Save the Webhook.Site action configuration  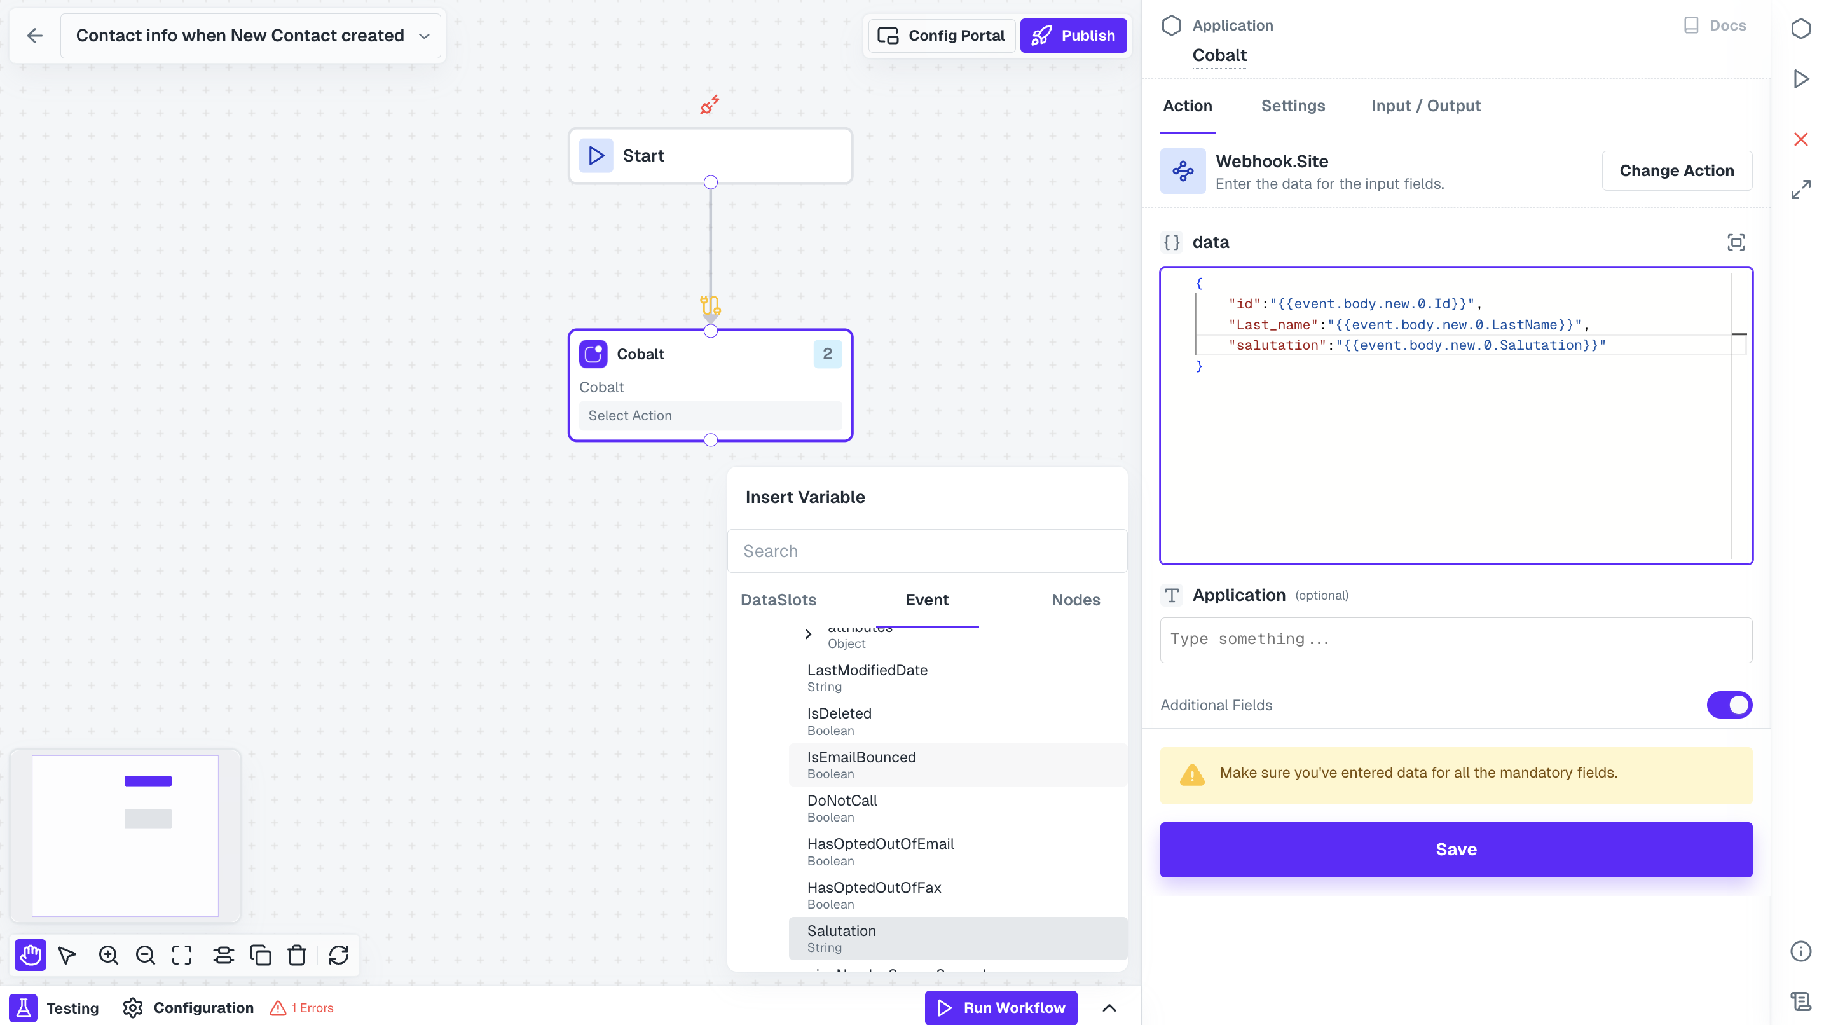click(1455, 849)
